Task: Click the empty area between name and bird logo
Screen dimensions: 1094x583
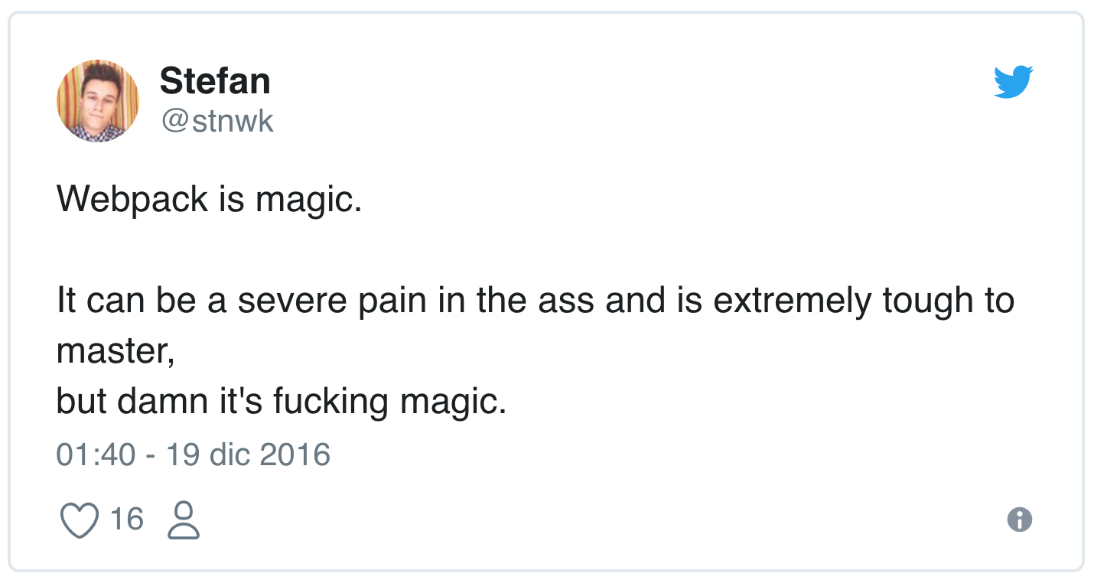Action: click(x=631, y=83)
